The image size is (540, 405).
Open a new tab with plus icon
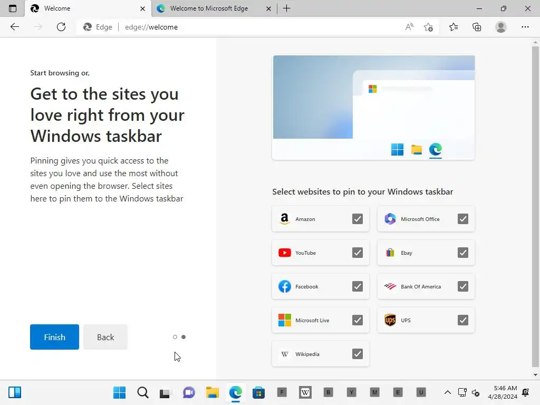point(286,8)
